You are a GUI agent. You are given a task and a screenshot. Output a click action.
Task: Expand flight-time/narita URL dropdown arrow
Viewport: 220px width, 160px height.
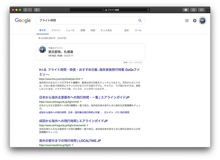[x=88, y=125]
